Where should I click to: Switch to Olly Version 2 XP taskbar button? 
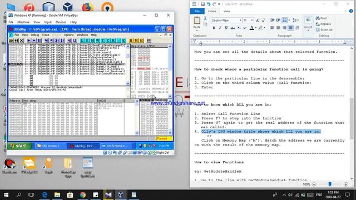50,146
